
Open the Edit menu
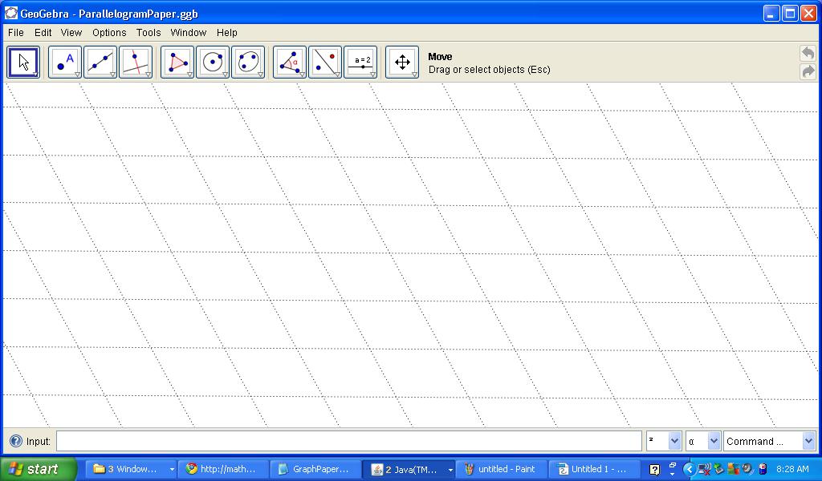pos(43,32)
